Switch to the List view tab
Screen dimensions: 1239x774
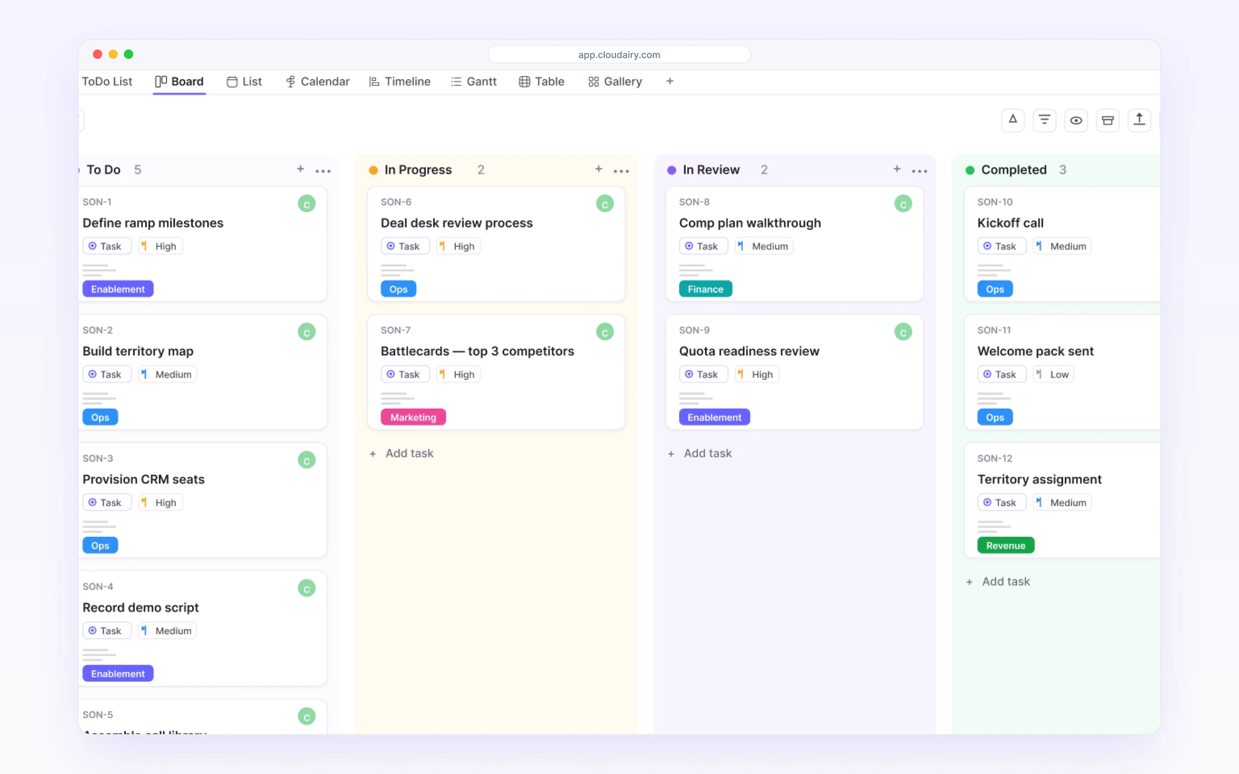click(x=244, y=82)
